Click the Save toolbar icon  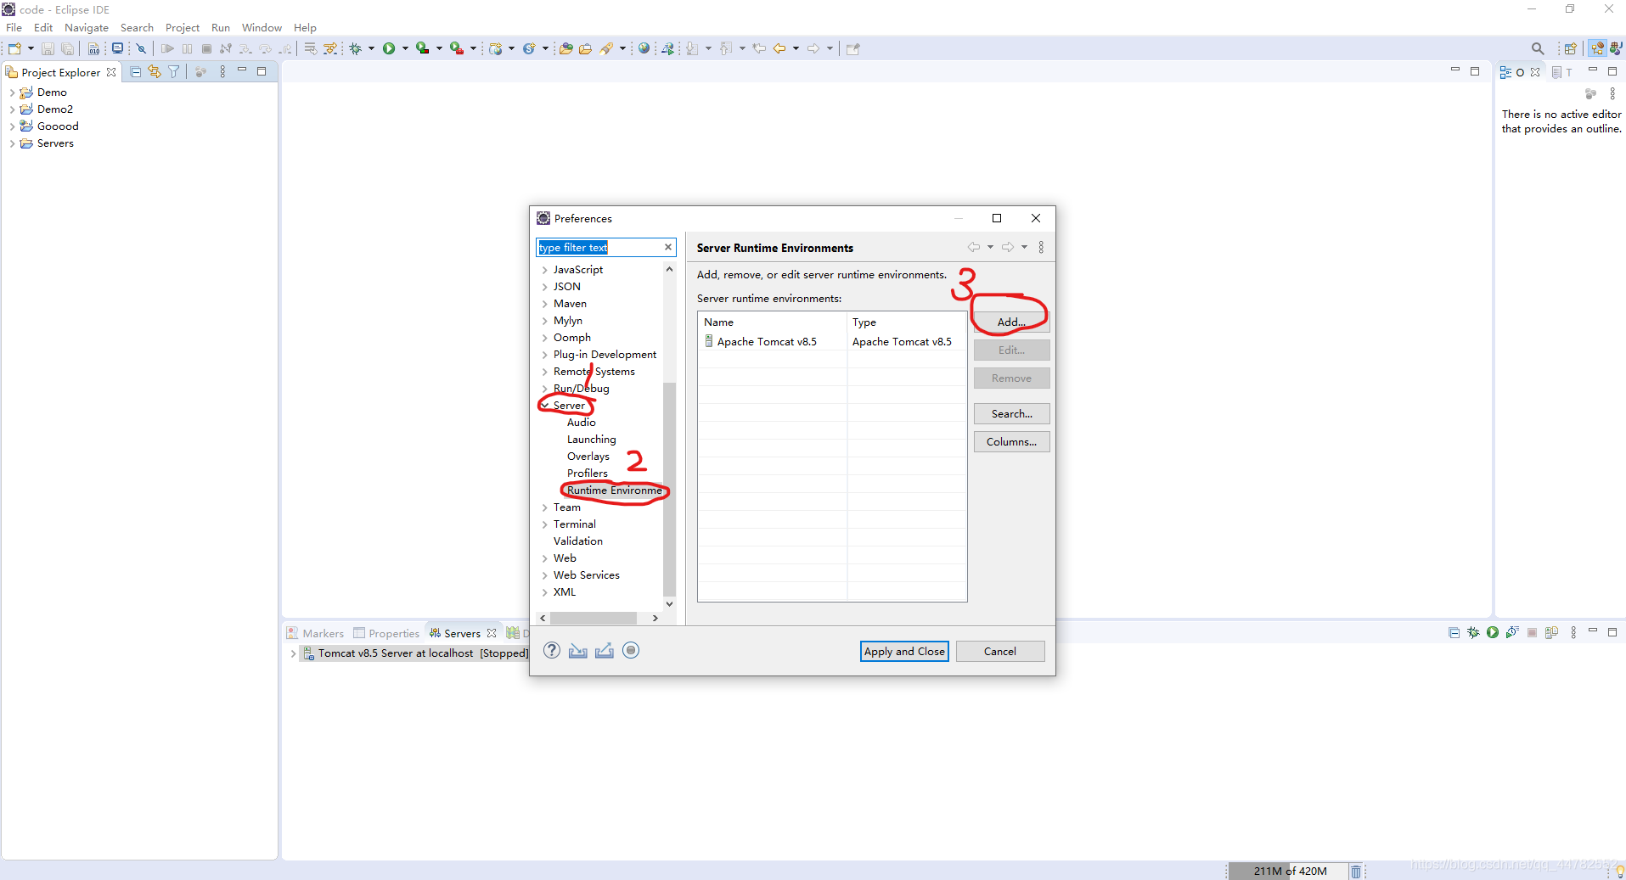pyautogui.click(x=48, y=48)
